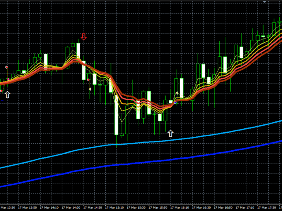Click the light blue moving average line
This screenshot has width=282, height=211.
coord(176,139)
